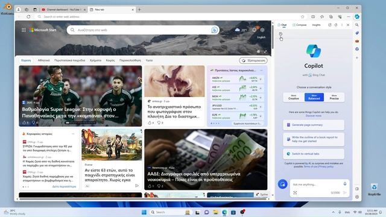Add AMZN to watchlist plus button
This screenshot has height=217, width=386.
point(261,79)
